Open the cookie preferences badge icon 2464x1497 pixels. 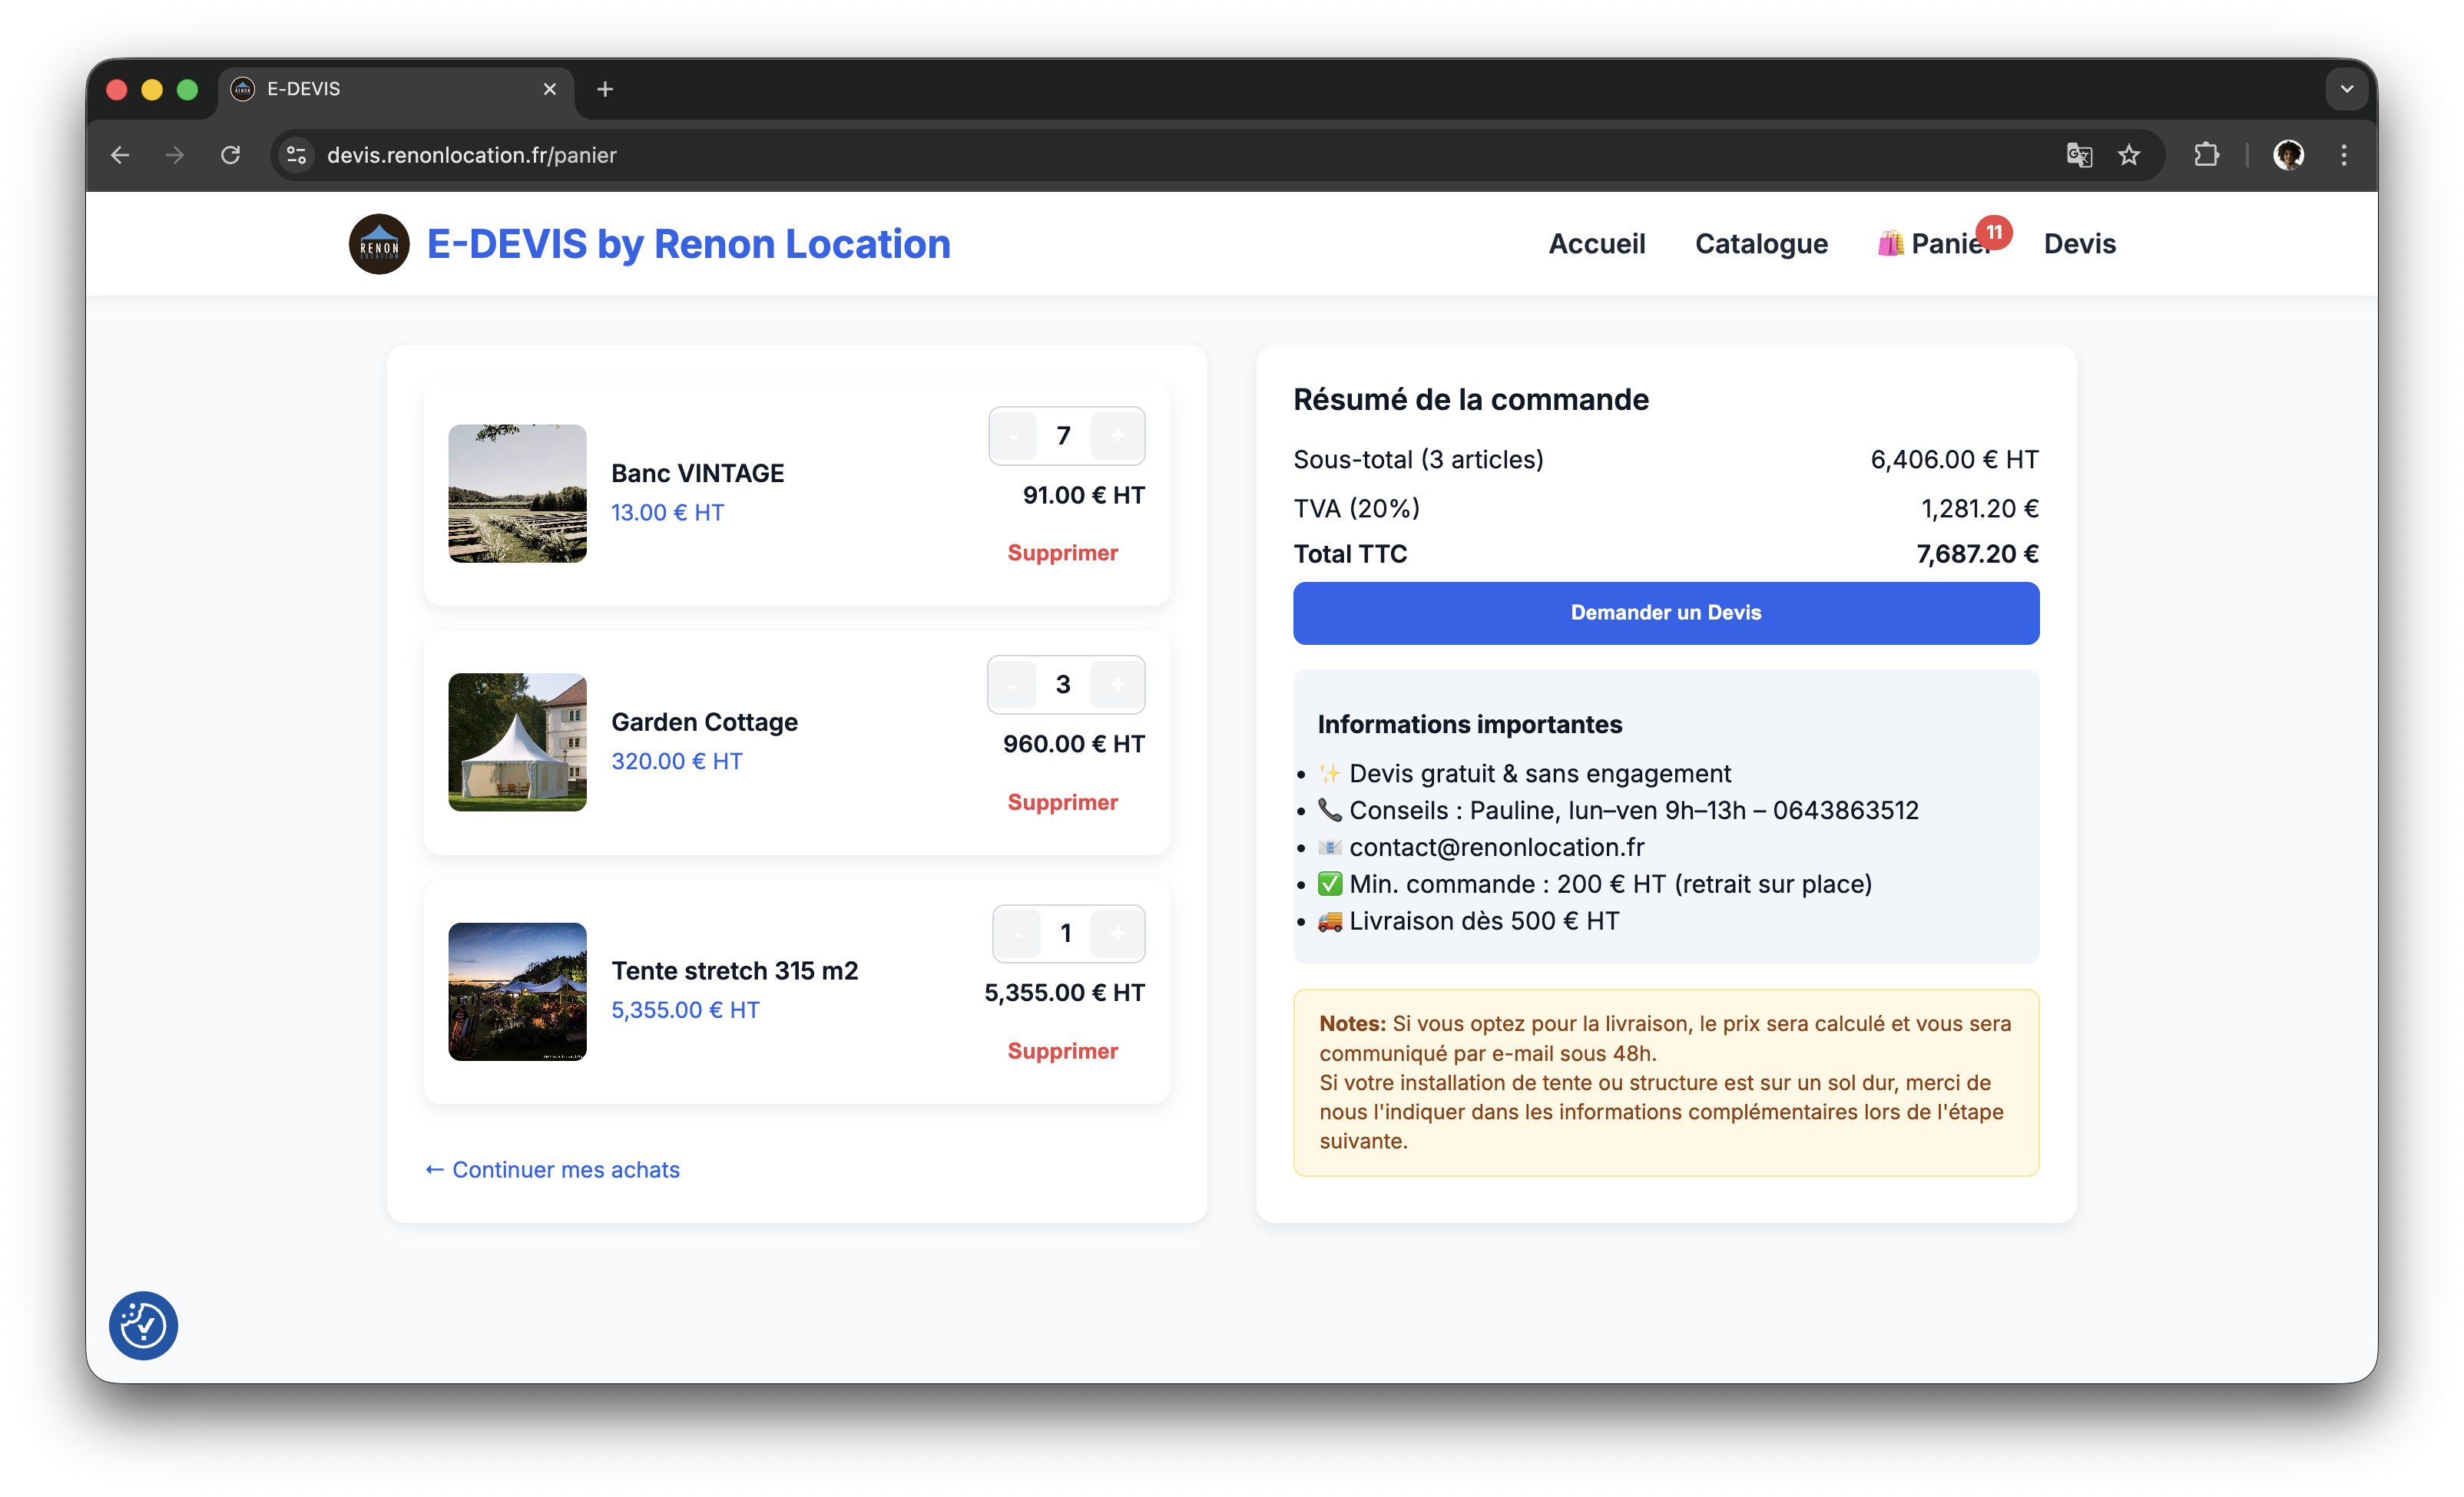[x=143, y=1325]
